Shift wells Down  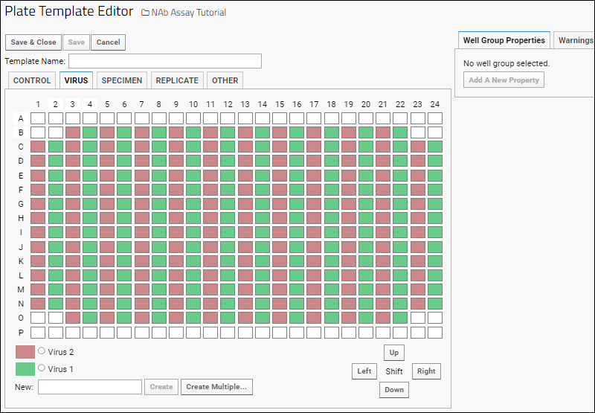click(394, 390)
